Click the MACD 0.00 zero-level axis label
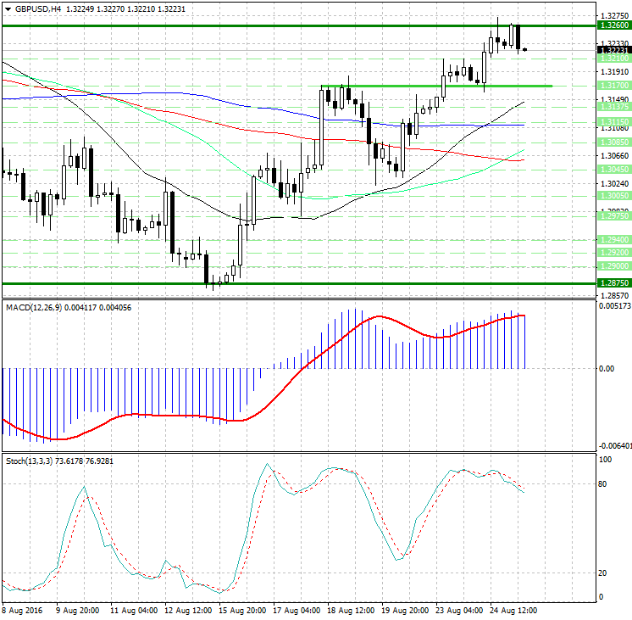The image size is (632, 620). pos(607,369)
